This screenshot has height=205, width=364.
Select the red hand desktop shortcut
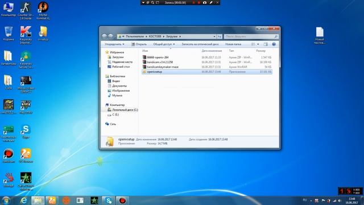pyautogui.click(x=9, y=180)
